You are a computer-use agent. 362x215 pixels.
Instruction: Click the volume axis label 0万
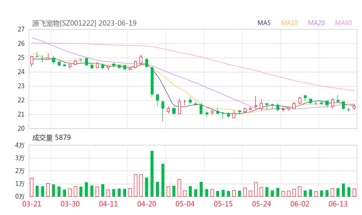pyautogui.click(x=20, y=196)
